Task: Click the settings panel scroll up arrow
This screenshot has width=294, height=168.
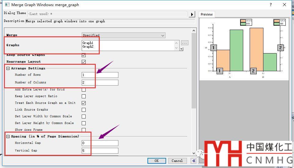Action: click(194, 31)
